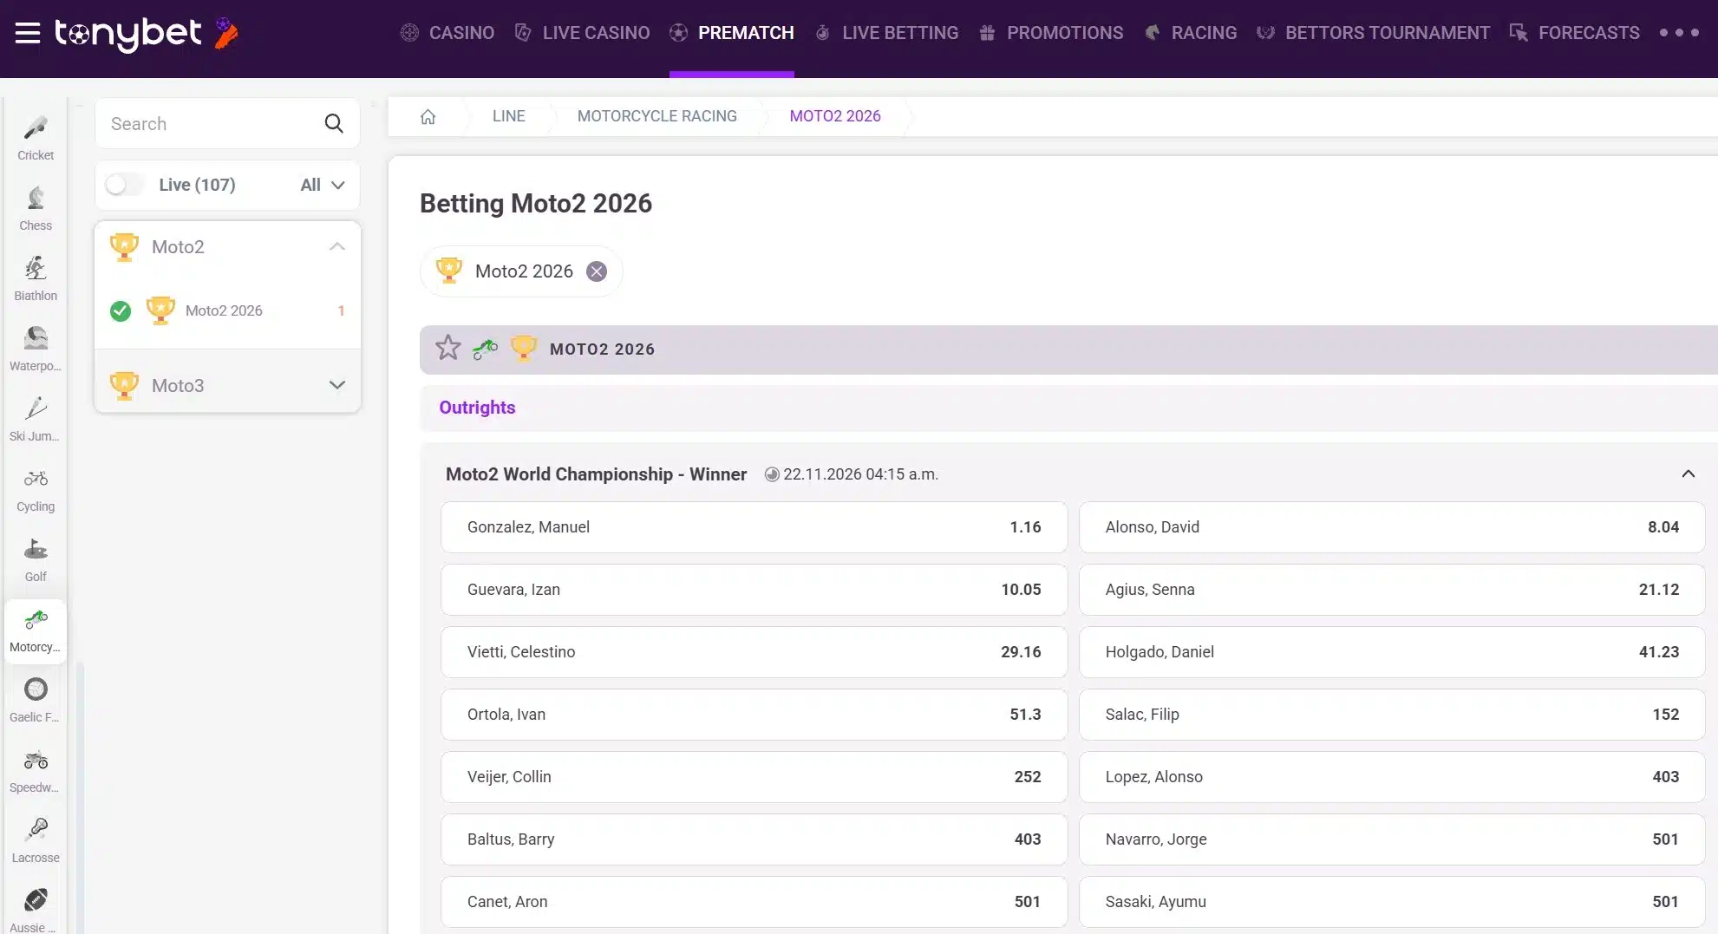The width and height of the screenshot is (1718, 934).
Task: Select Cricket in the sports sidebar
Action: click(36, 138)
